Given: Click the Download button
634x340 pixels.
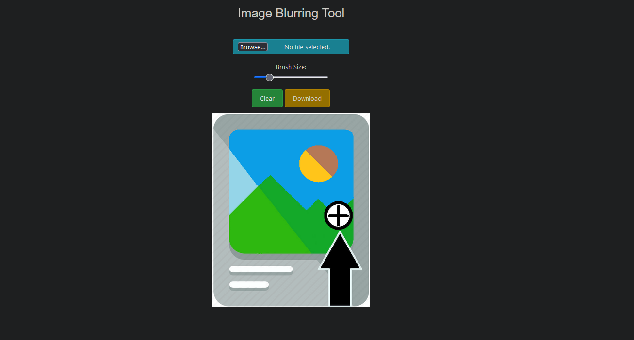Looking at the screenshot, I should (x=307, y=98).
